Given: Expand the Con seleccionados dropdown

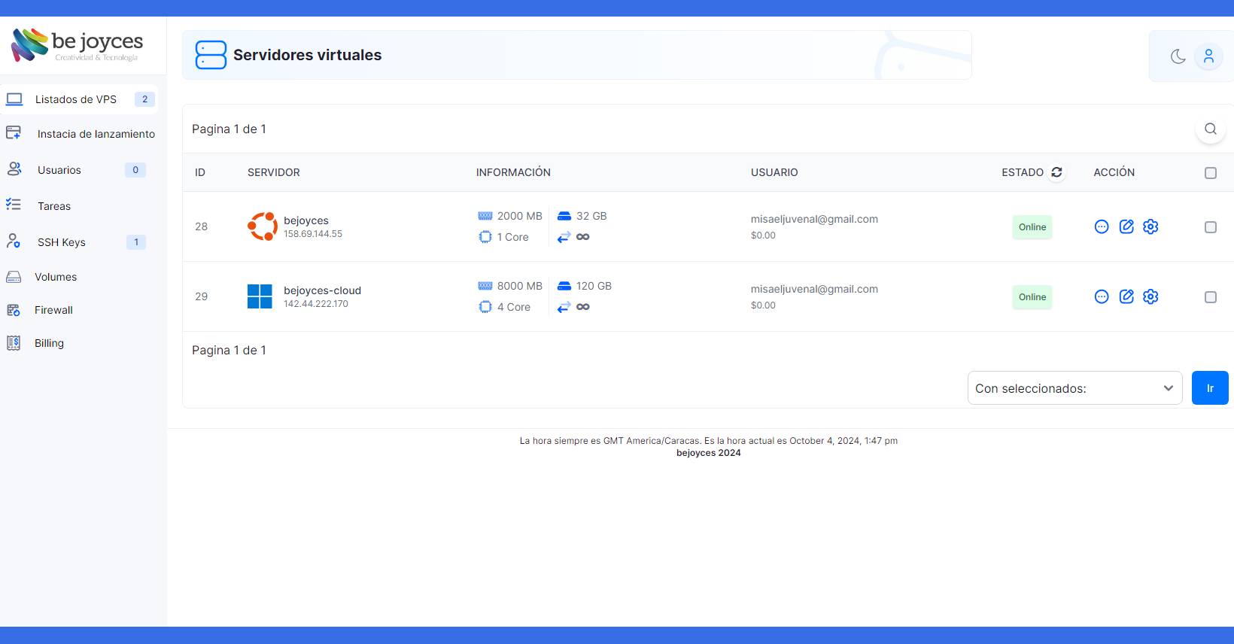Looking at the screenshot, I should [1074, 388].
